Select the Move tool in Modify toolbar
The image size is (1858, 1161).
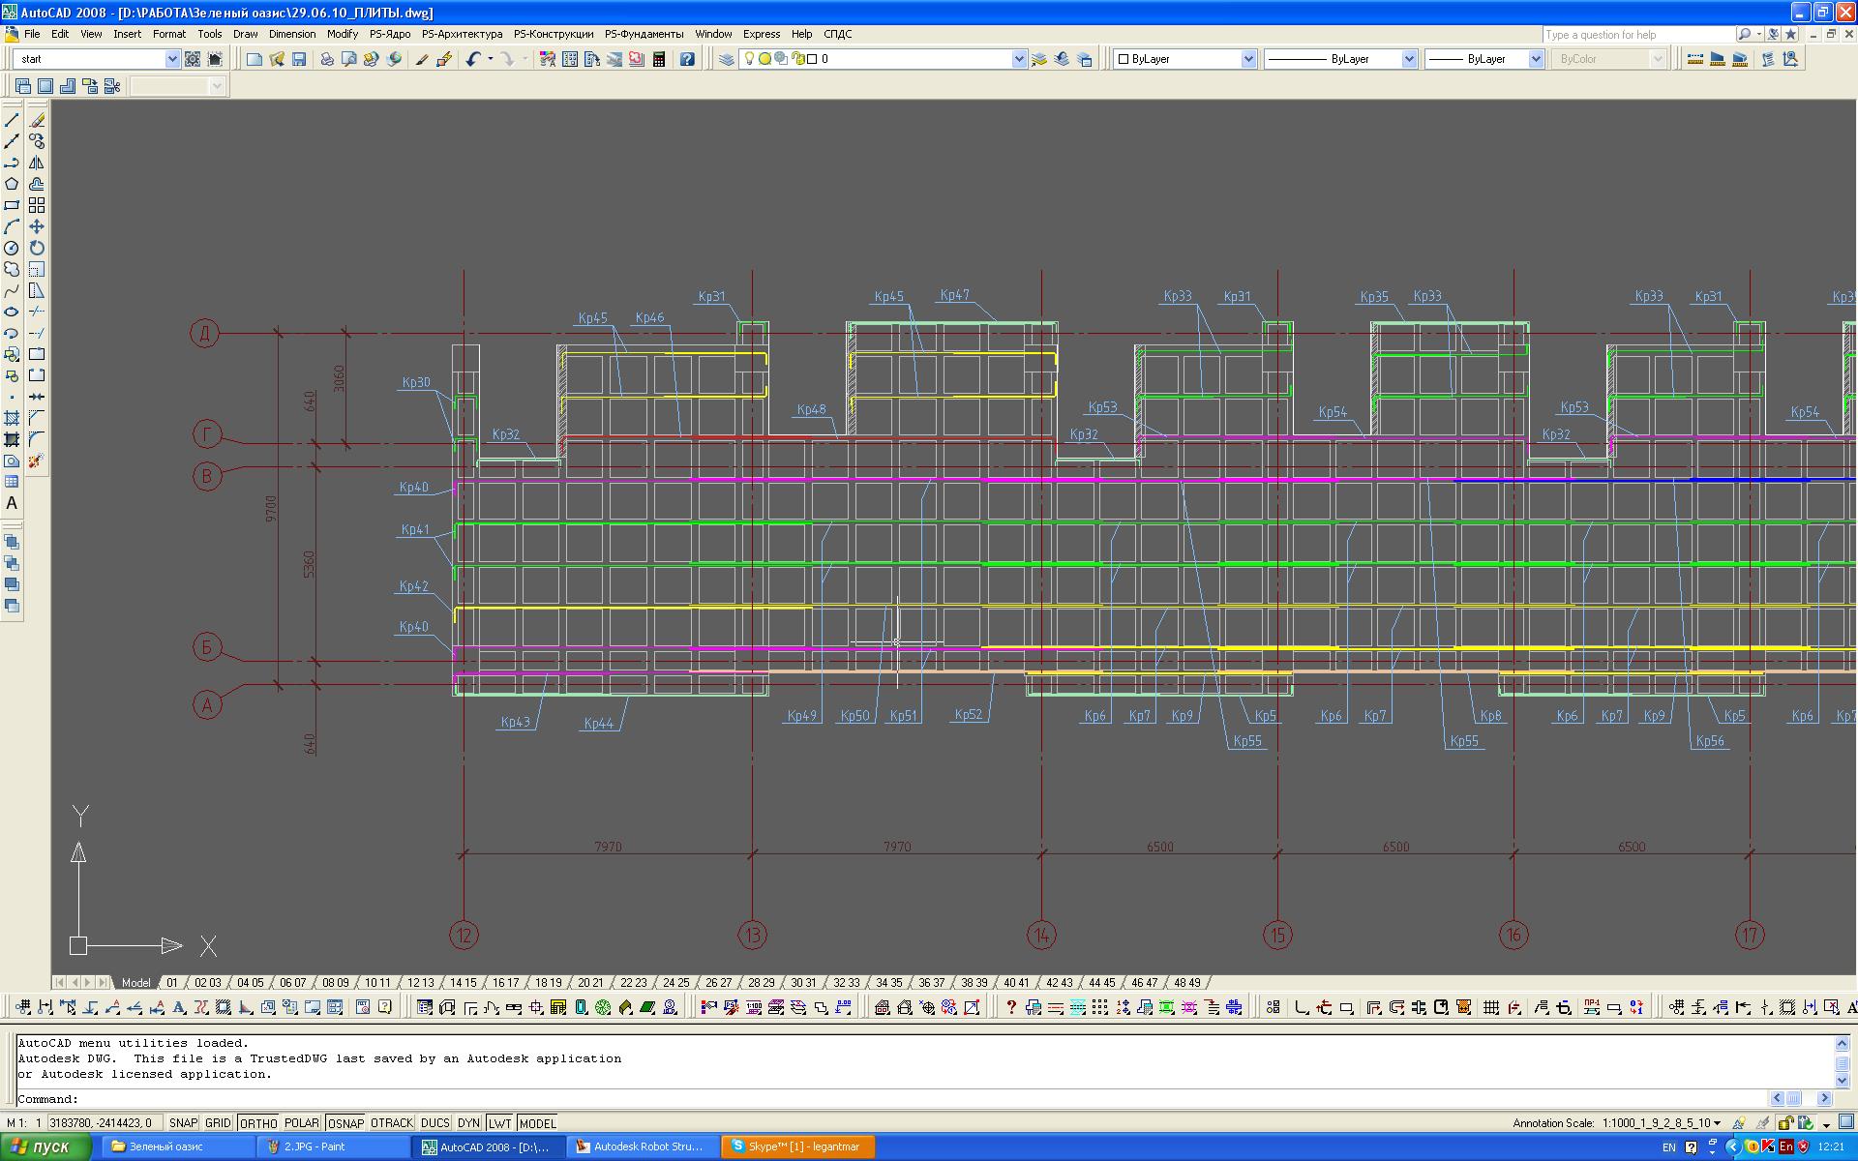pos(37,226)
